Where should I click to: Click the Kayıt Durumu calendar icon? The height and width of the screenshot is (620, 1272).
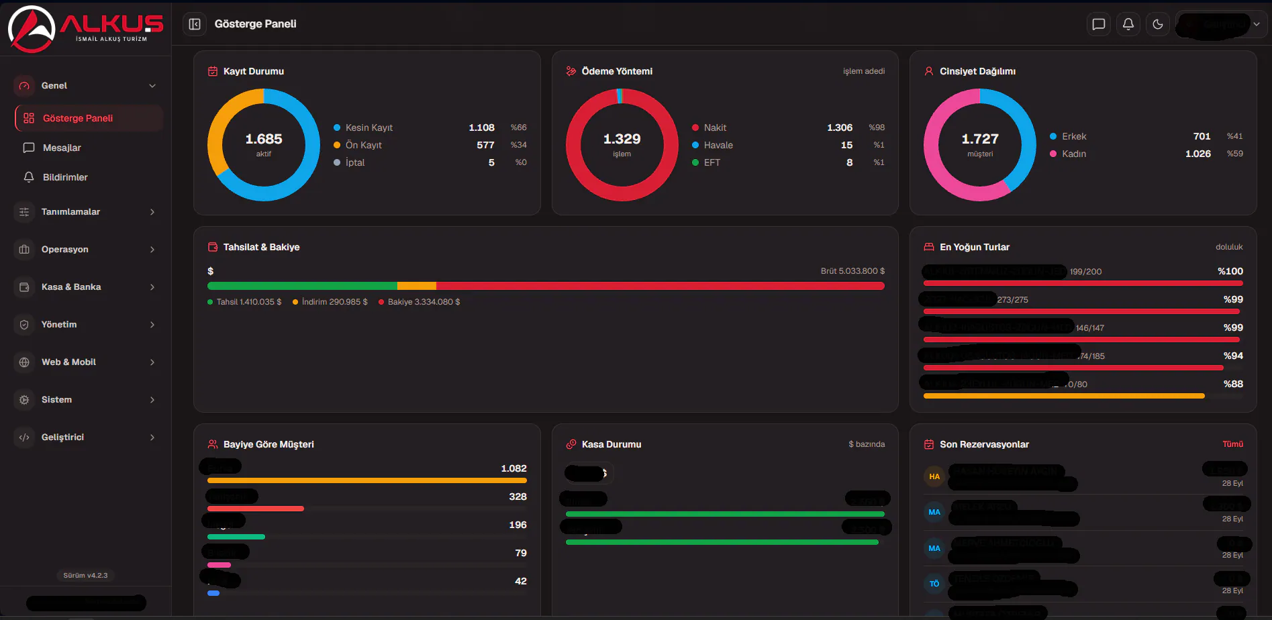(x=213, y=71)
